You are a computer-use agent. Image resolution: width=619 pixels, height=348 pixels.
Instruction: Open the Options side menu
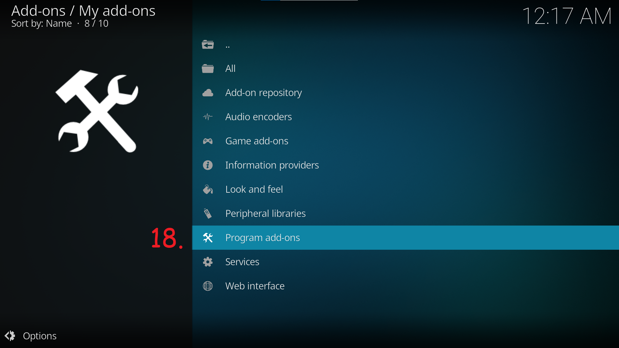(31, 336)
